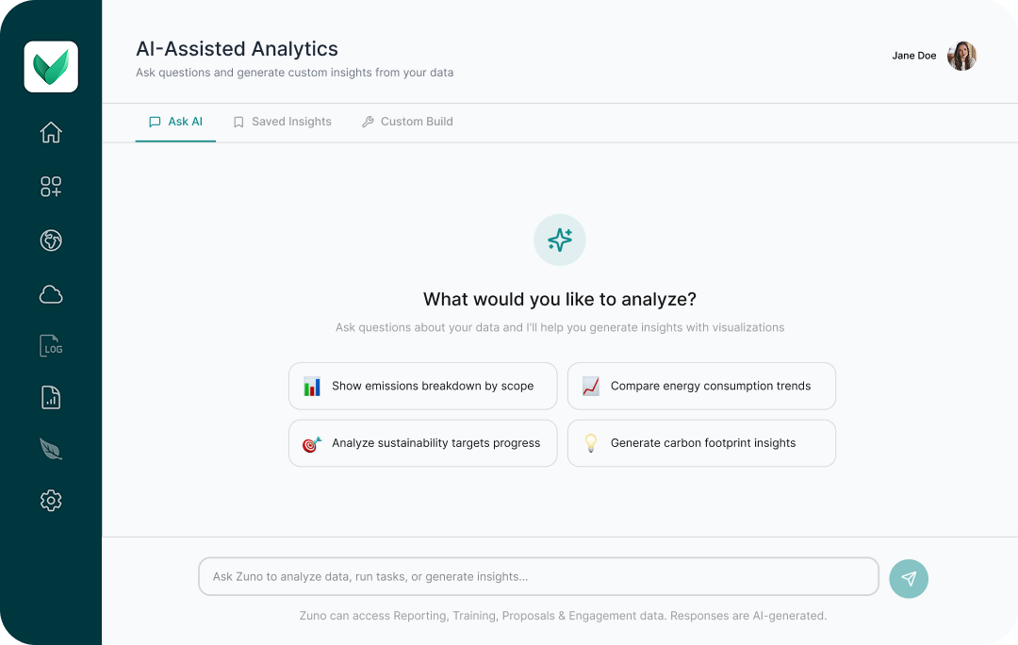
Task: Click the Ask Zuno input field
Action: (x=538, y=576)
